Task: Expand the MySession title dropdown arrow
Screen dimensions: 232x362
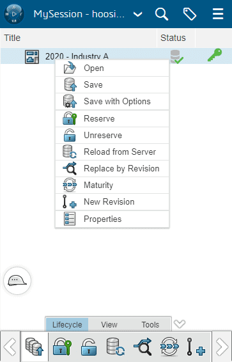Action: [x=137, y=15]
